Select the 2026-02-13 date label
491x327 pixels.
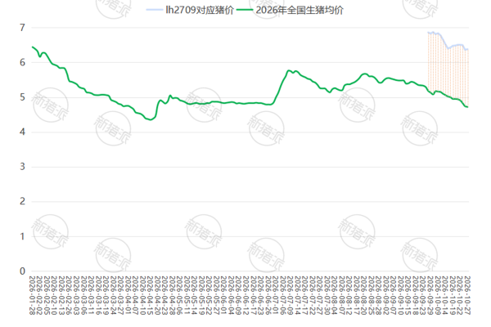[61, 295]
